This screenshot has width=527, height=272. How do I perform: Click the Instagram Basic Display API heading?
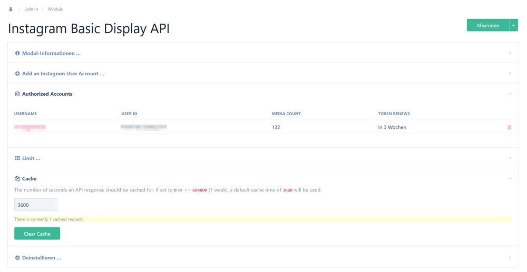[89, 28]
